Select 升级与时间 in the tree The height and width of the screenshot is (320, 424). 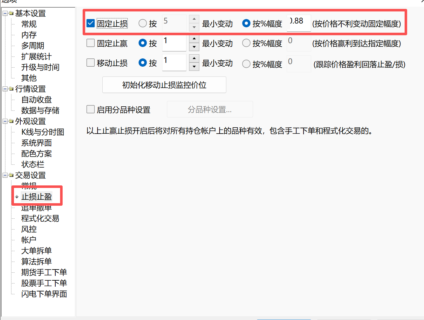[40, 67]
